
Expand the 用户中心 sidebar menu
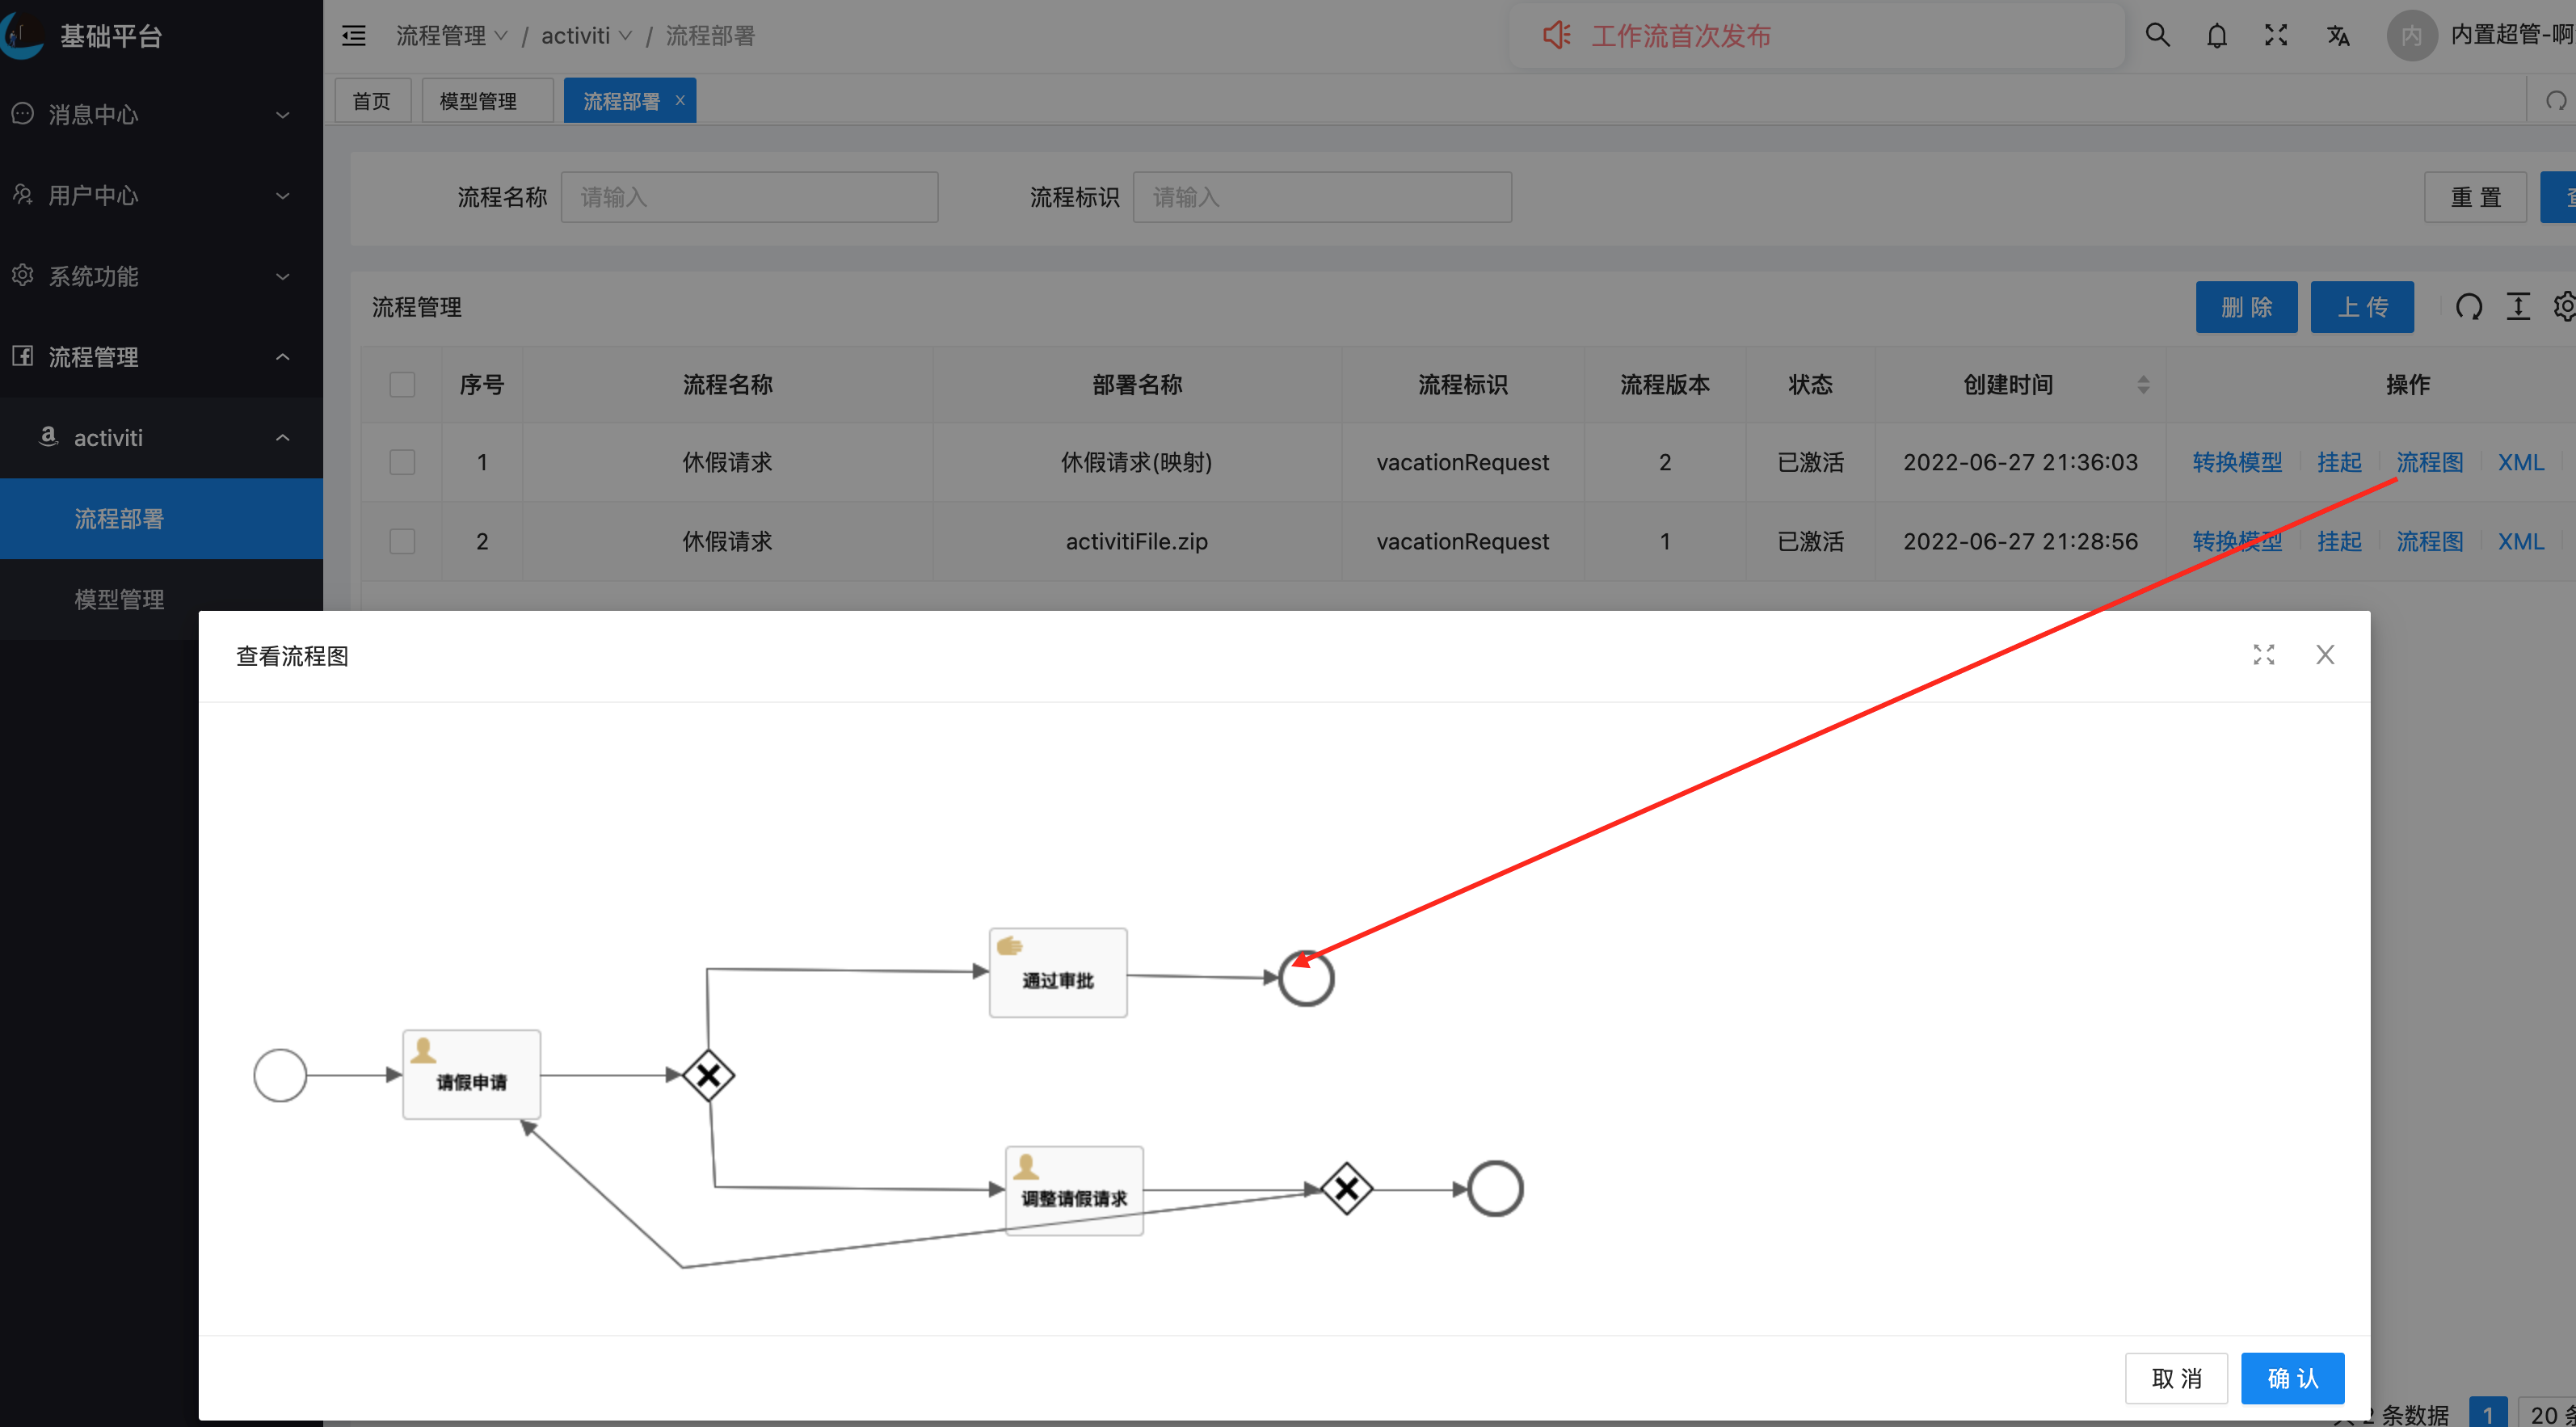coord(150,195)
